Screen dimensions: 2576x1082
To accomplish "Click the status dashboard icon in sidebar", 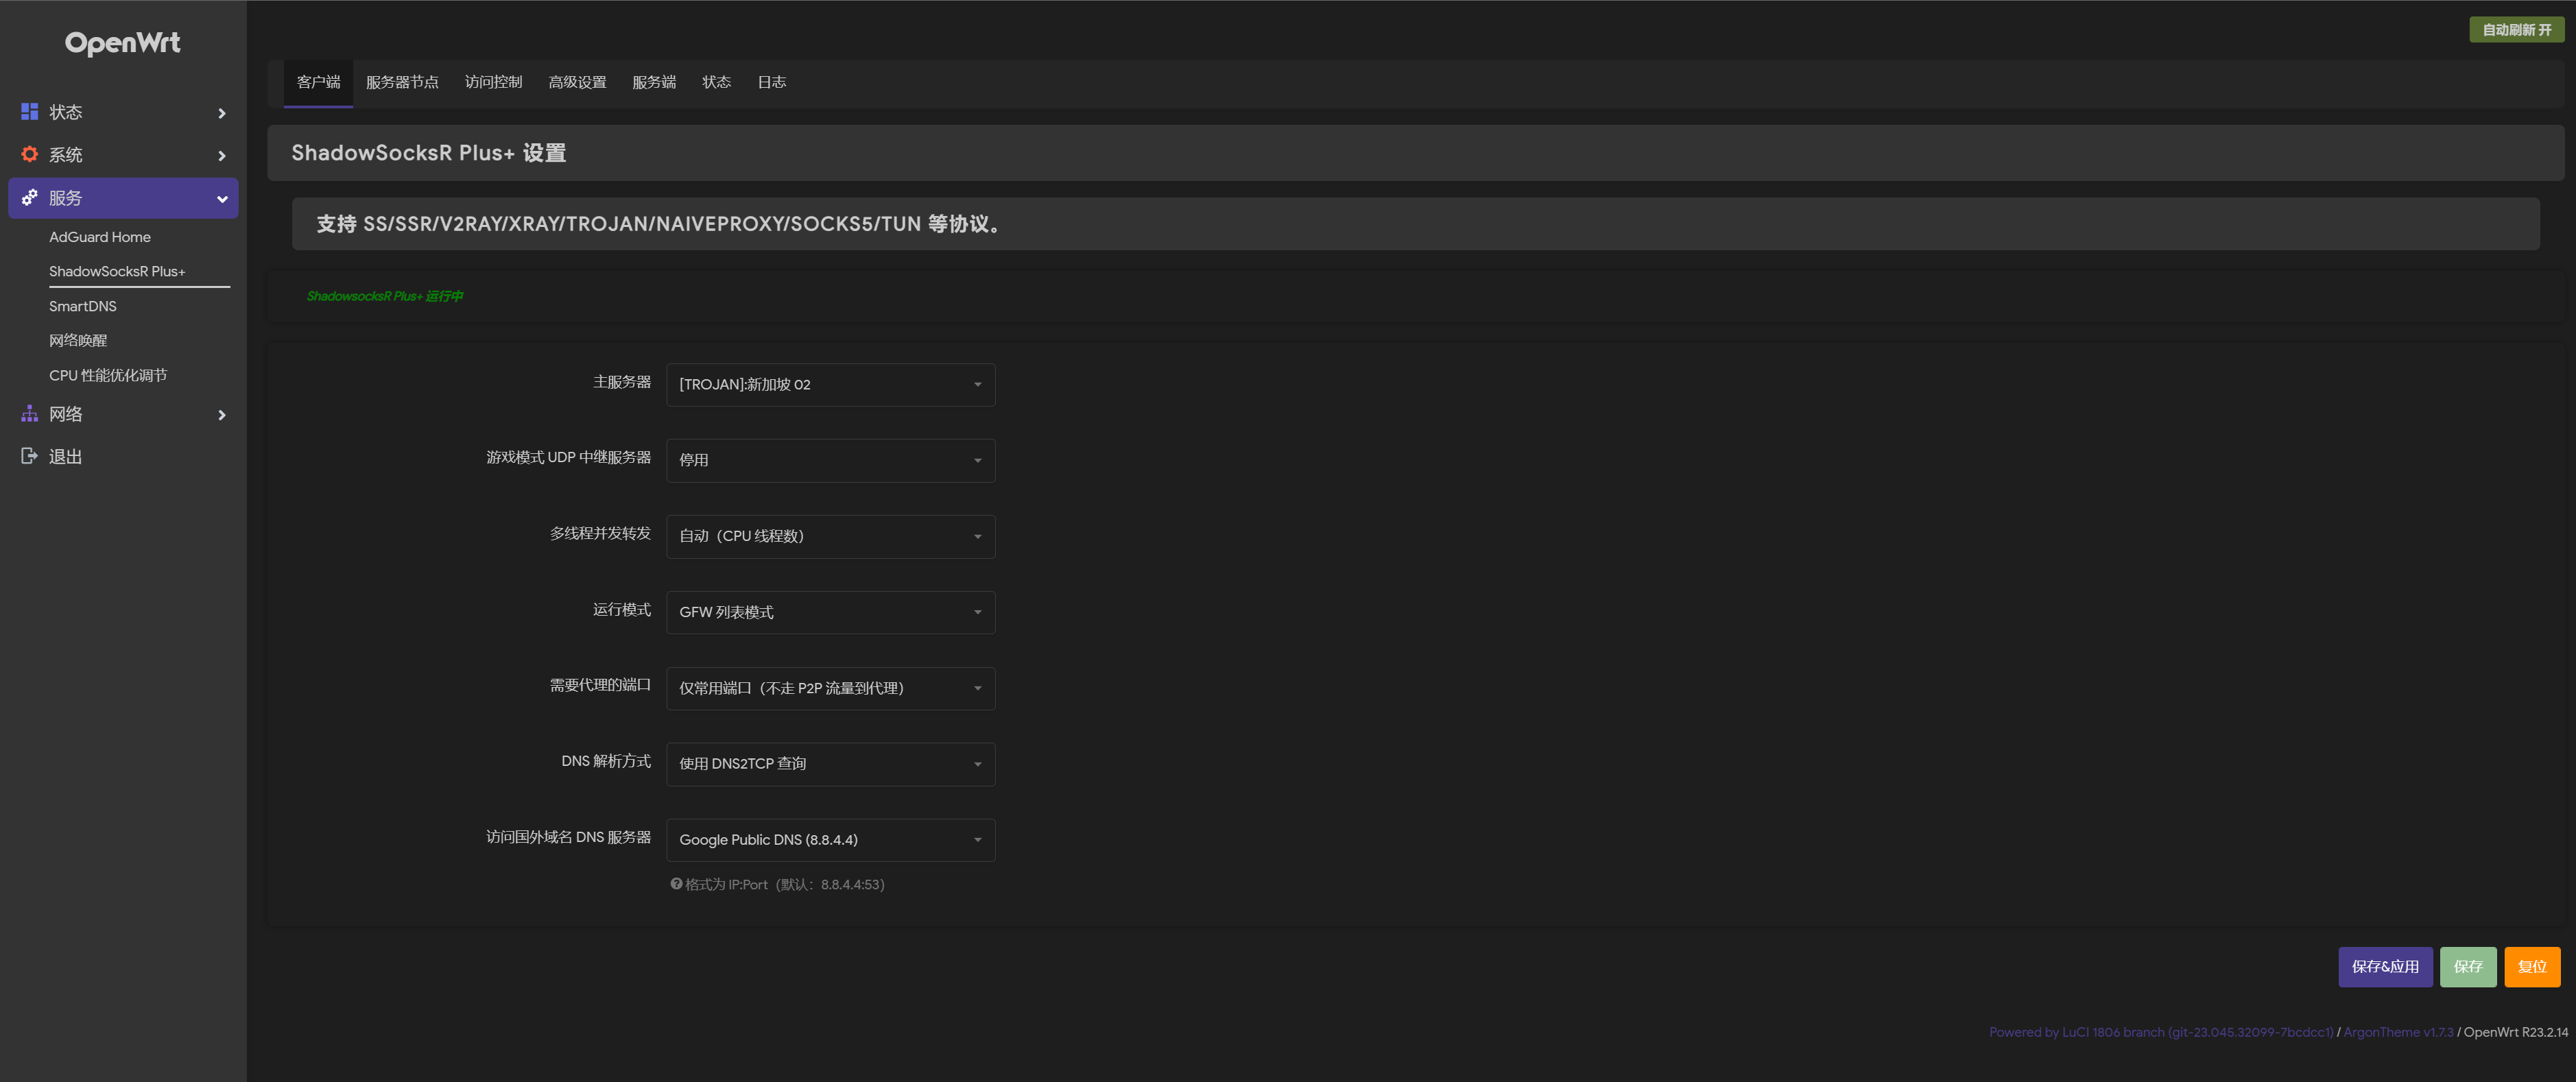I will tap(30, 112).
